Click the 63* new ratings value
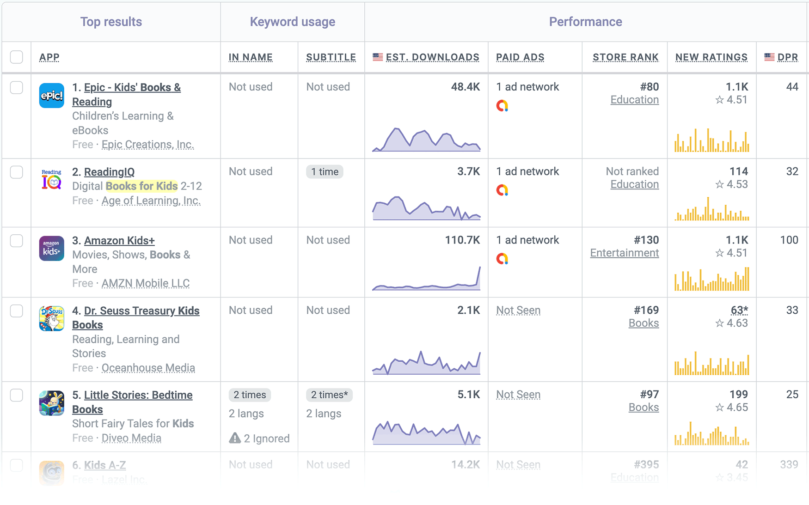 (739, 310)
